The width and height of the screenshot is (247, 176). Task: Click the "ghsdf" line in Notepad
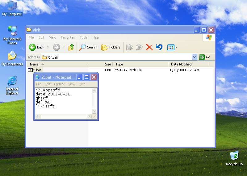(x=42, y=98)
